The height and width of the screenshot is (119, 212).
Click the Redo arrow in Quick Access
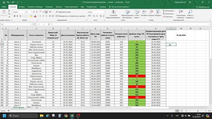click(x=13, y=2)
